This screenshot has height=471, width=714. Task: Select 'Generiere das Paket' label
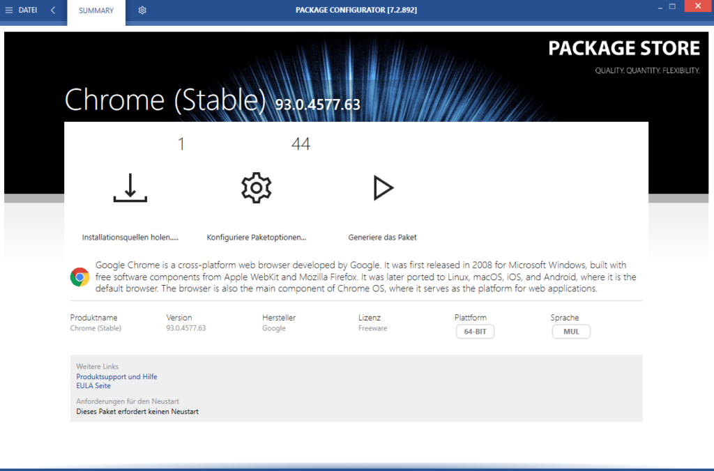(x=383, y=237)
